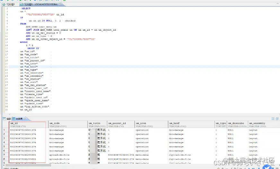Click the second result panel icon on the right
Image resolution: width=280 pixels, height=169 pixels.
[x=277, y=119]
